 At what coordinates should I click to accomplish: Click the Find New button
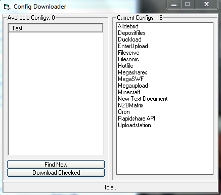56,164
